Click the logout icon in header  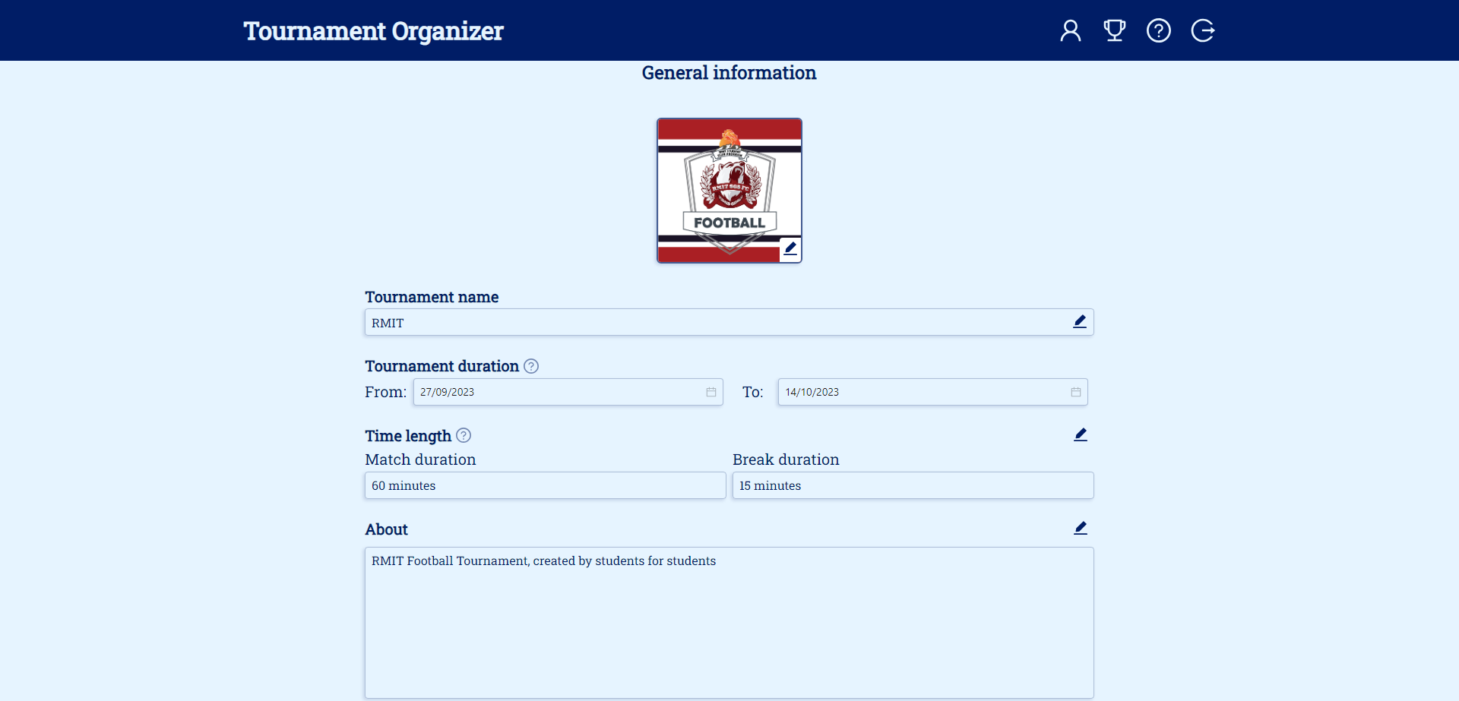point(1203,30)
